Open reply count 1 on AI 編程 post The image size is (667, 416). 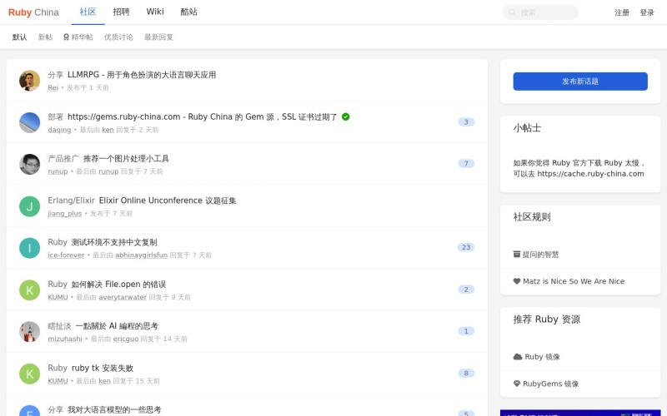[x=466, y=330]
